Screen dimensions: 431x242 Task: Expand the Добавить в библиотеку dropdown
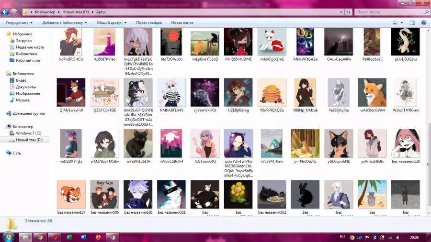pos(65,22)
